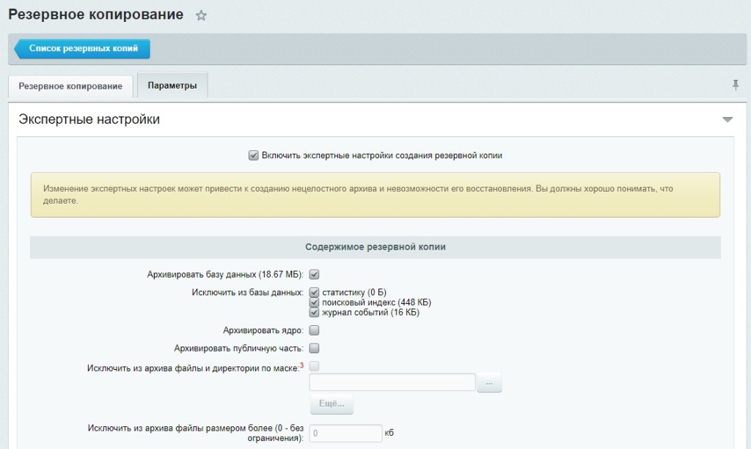Image resolution: width=751 pixels, height=449 pixels.
Task: Click журнал событий (16 КБ) label
Action: (x=370, y=312)
